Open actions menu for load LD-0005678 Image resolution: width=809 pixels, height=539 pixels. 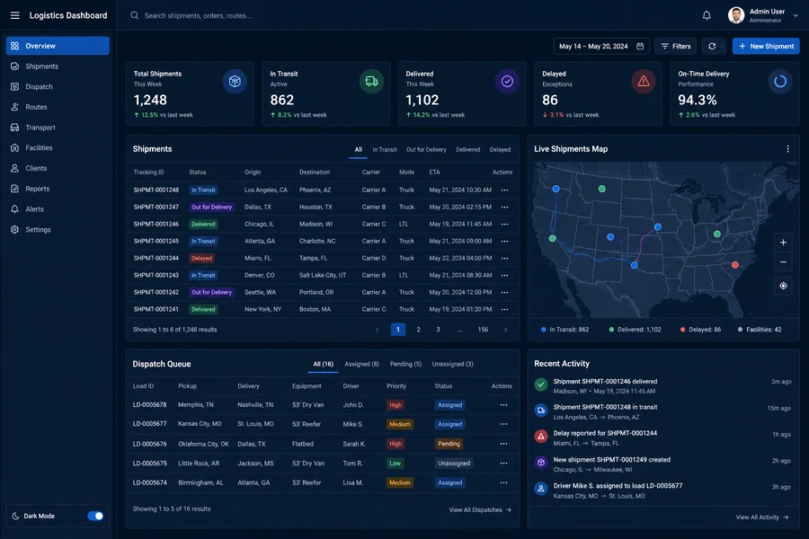point(503,405)
